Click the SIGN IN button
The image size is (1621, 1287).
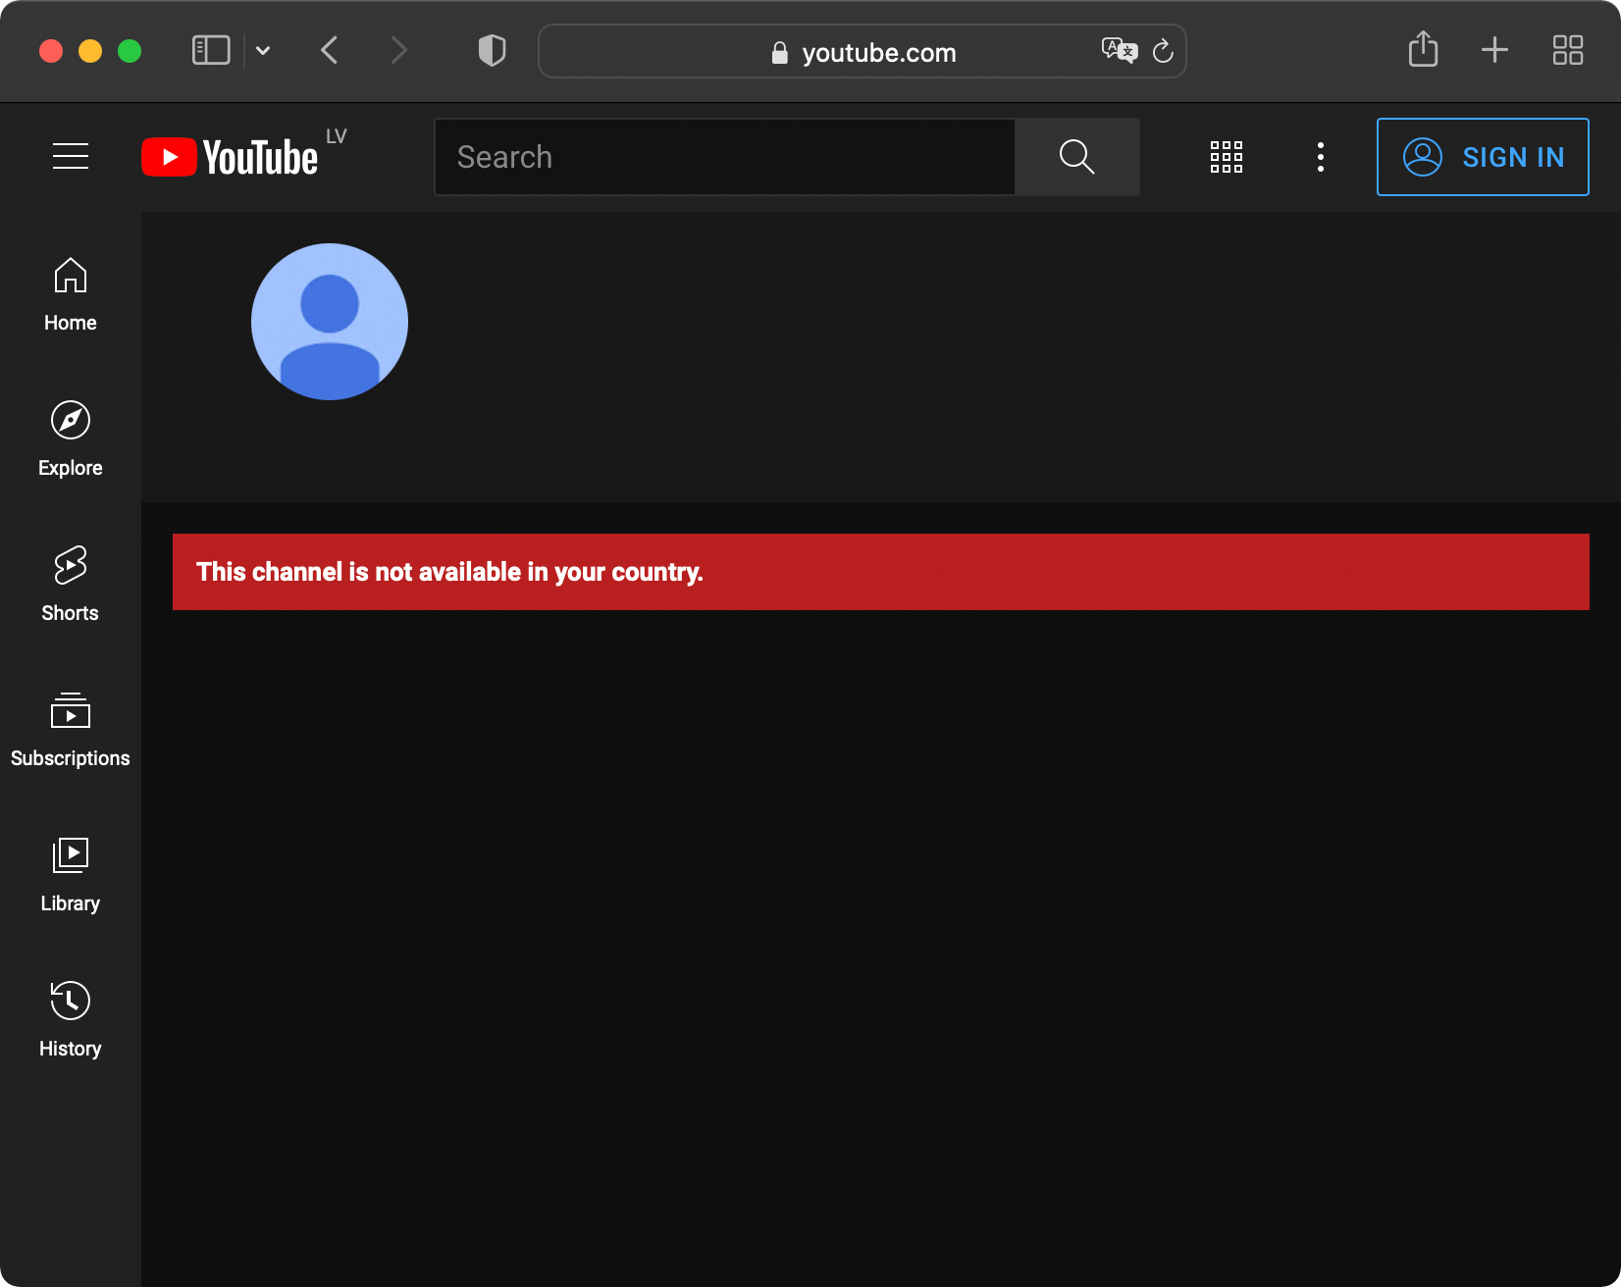pos(1482,157)
